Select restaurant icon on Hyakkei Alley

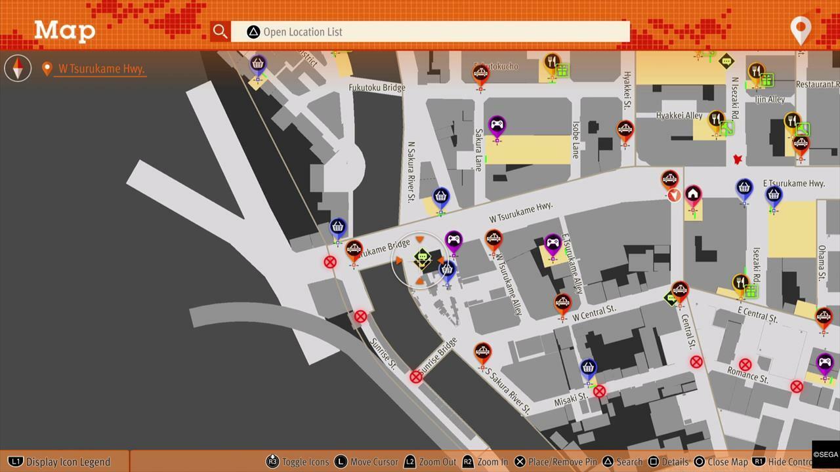(x=717, y=119)
